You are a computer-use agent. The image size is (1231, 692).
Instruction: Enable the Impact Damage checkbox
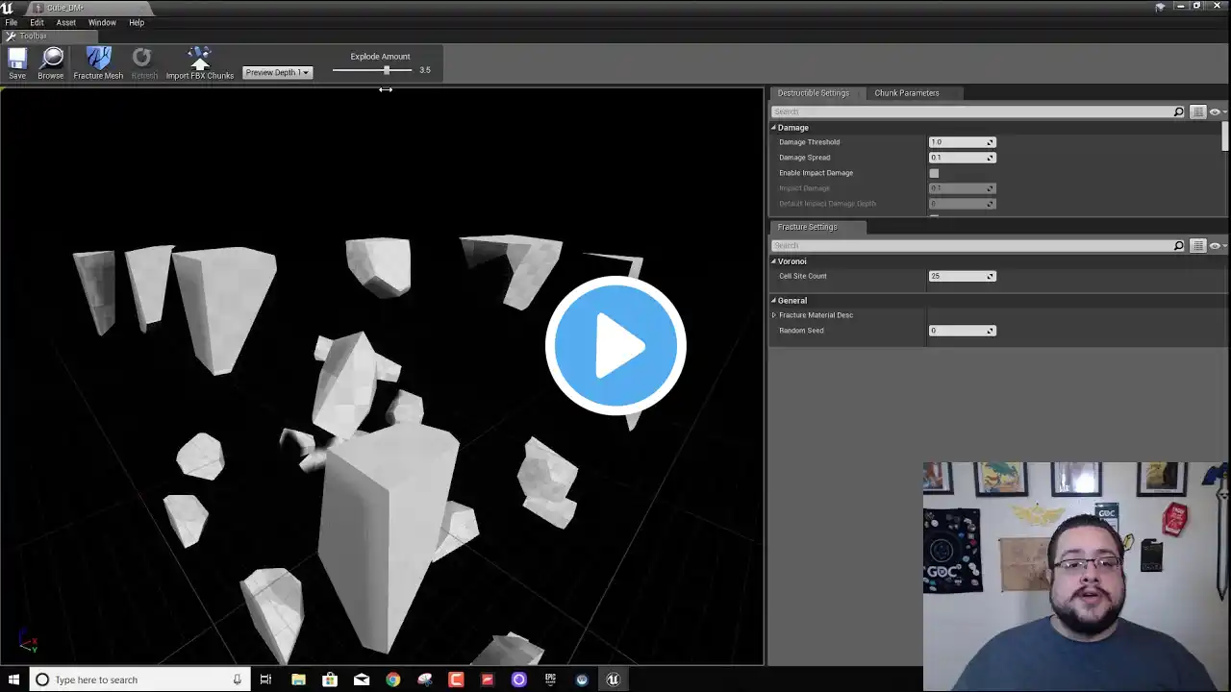tap(934, 173)
